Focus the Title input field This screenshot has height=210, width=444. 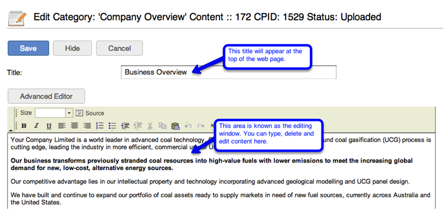[229, 72]
